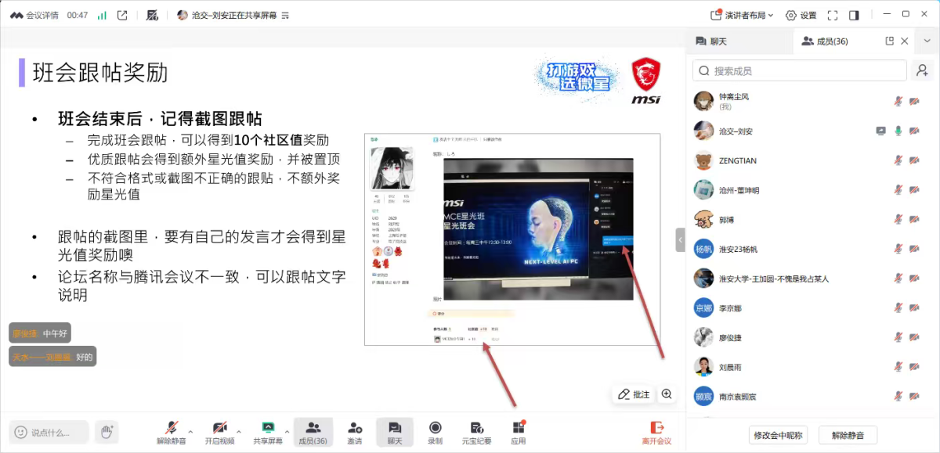Click the zoom-in magnifier beside 批注
940x453 pixels.
click(x=667, y=394)
